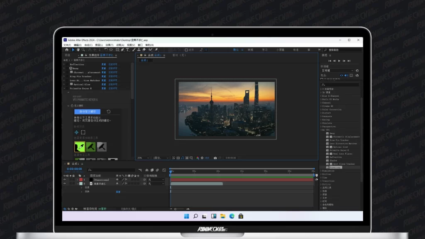Click the blue auto-define key button in Primatte
Screen dimensions: 425x239
point(87,112)
